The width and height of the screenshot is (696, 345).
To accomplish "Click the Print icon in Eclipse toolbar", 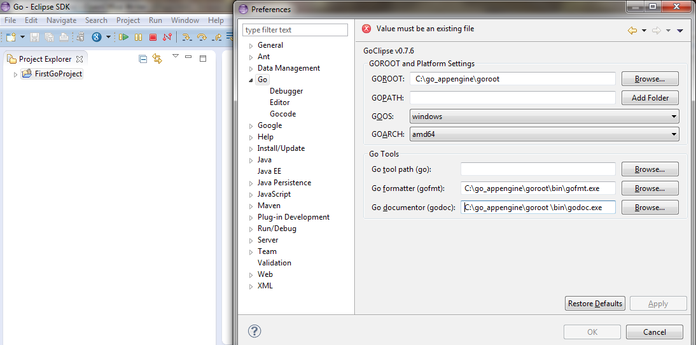I will 64,37.
